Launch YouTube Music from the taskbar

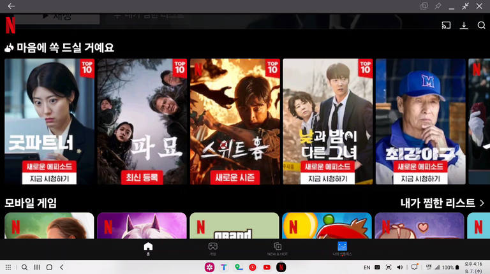[253, 268]
